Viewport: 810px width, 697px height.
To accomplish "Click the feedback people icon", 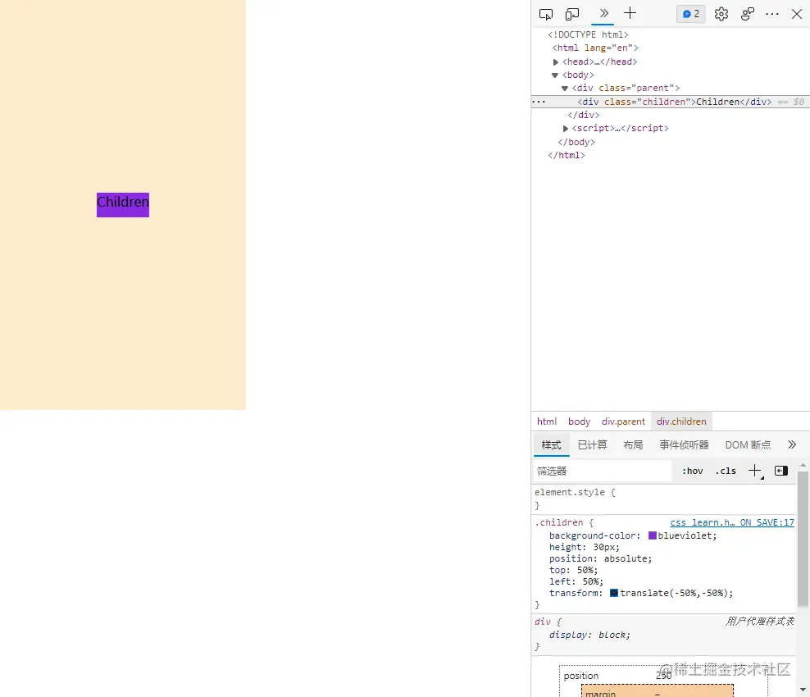I will pyautogui.click(x=748, y=14).
